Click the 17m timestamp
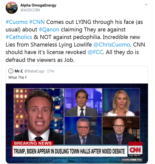This screenshot has width=155, height=164. pos(51,71)
